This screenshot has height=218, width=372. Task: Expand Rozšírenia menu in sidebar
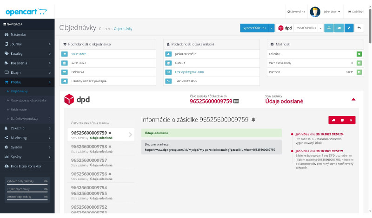pyautogui.click(x=27, y=63)
